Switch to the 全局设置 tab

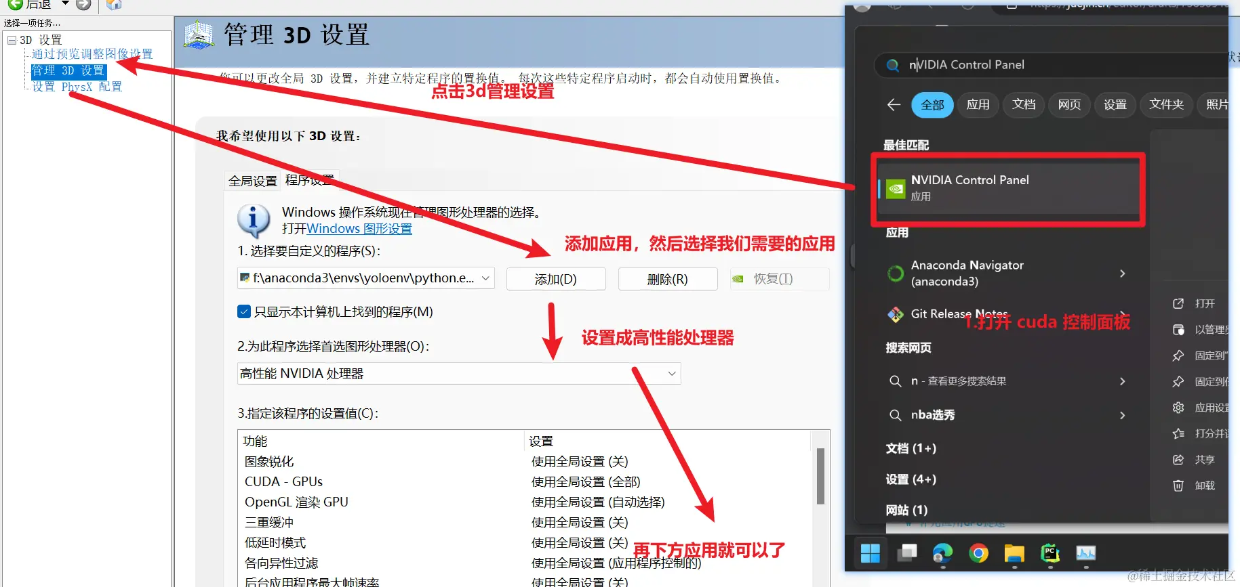pos(253,181)
